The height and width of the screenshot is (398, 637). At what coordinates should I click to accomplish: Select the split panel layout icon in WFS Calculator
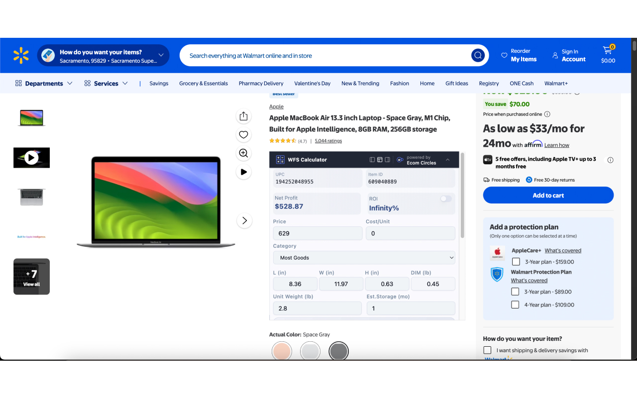click(x=388, y=159)
